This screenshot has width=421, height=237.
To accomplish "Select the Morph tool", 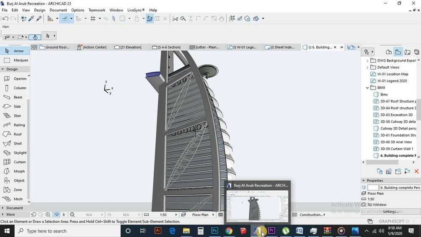I will point(15,171).
